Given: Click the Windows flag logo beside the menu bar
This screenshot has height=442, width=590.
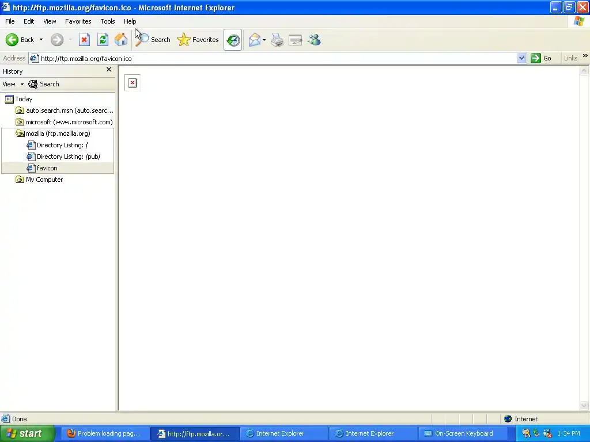Looking at the screenshot, I should click(x=579, y=21).
